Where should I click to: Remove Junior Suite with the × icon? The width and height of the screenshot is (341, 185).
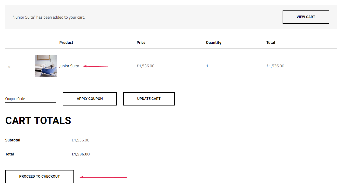pos(9,67)
